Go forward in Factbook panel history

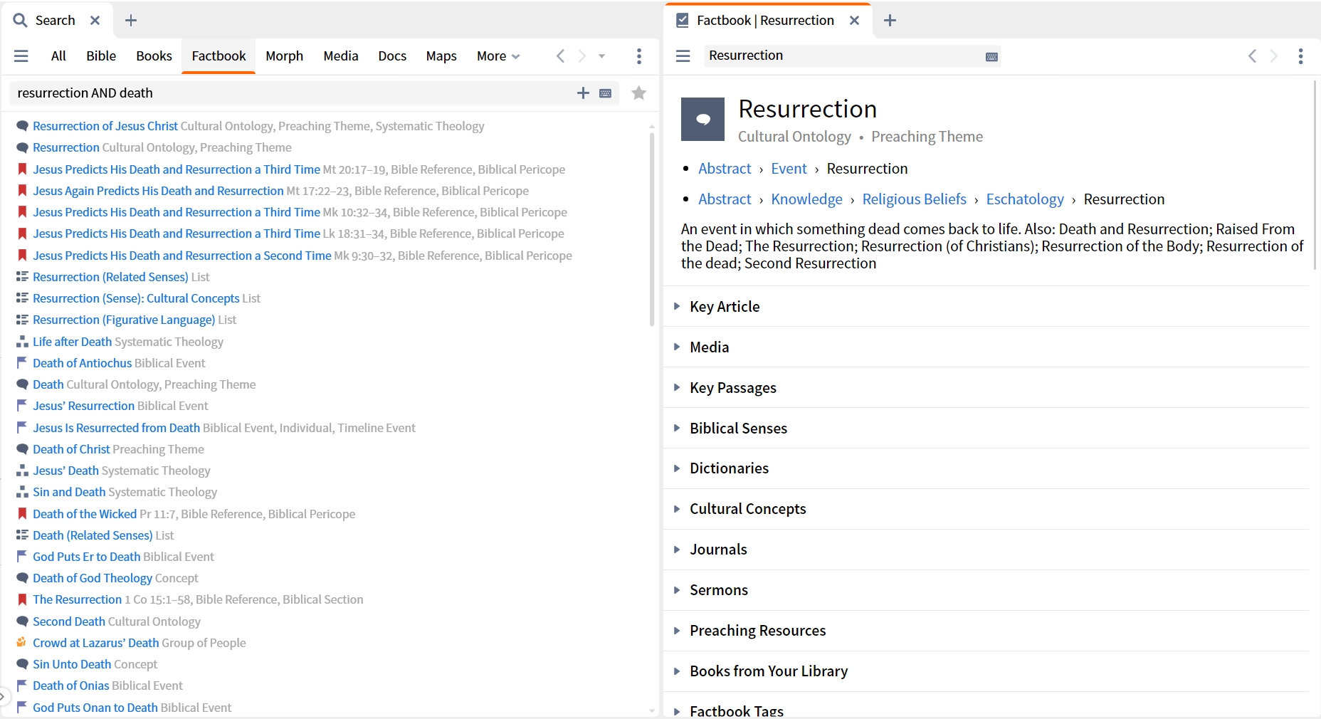1274,56
